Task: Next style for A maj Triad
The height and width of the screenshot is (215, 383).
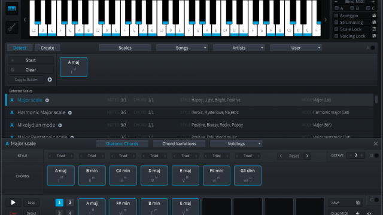Action: click(x=72, y=156)
